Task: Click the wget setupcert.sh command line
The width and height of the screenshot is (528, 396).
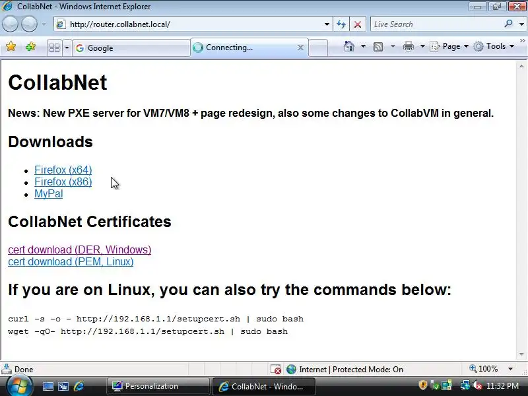Action: coord(148,331)
